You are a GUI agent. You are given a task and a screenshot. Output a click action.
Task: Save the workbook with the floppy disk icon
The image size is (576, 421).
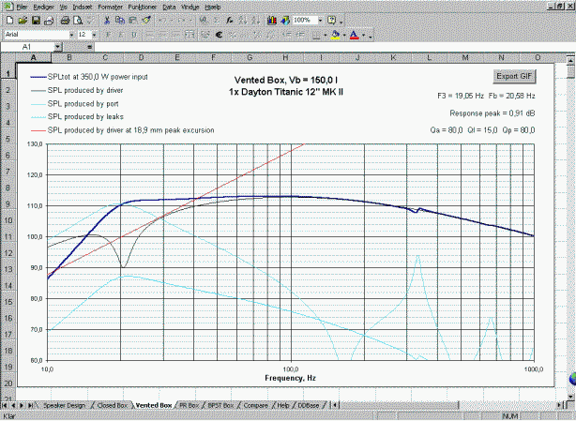[36, 21]
